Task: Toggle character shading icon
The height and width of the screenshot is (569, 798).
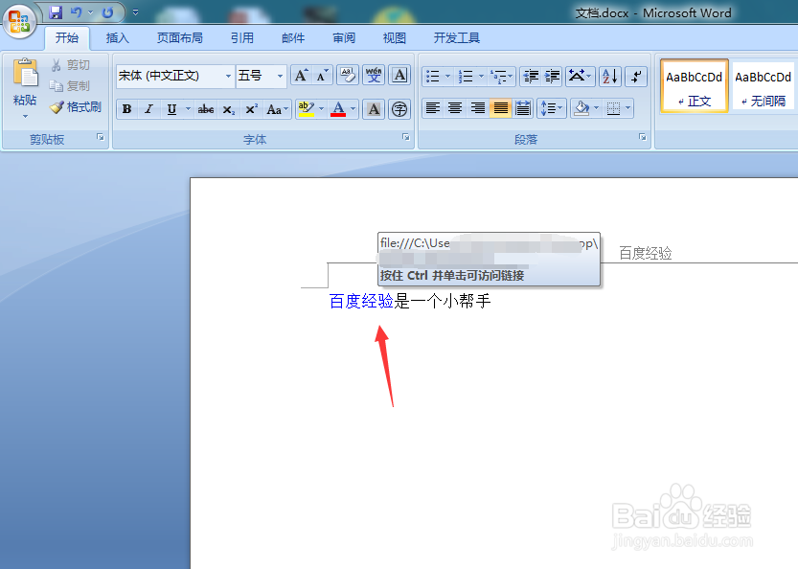Action: click(374, 109)
